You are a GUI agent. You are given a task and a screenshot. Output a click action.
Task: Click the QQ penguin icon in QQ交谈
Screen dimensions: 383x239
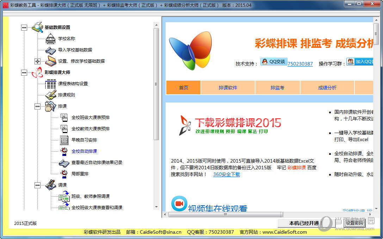(265, 62)
